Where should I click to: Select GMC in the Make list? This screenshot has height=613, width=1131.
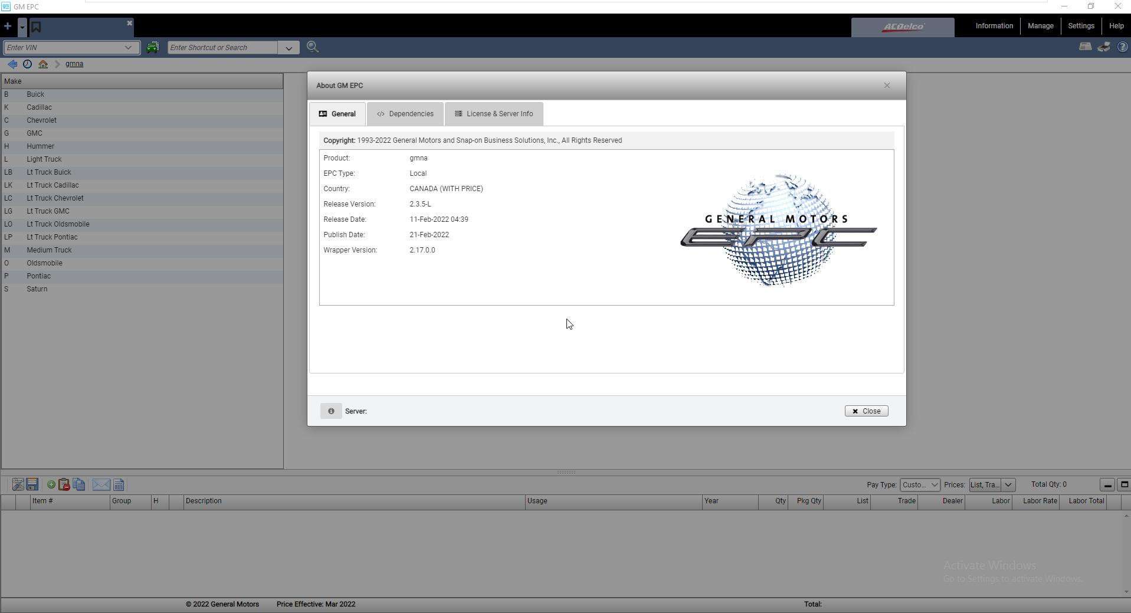point(142,133)
